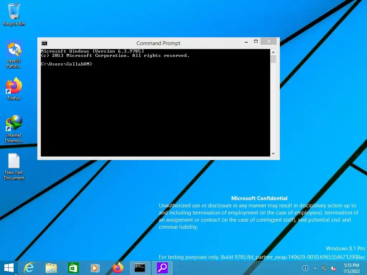Screen dimensions: 367x275
Task: Open the network status tray icon
Action: pos(324,268)
